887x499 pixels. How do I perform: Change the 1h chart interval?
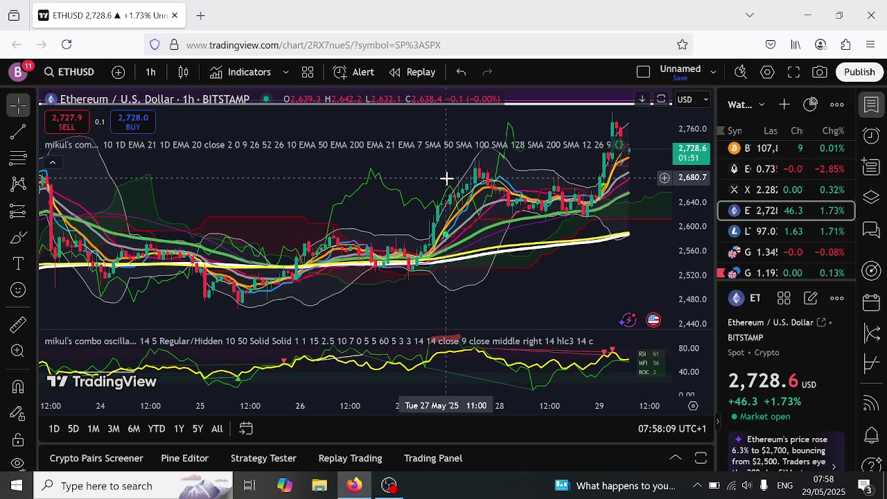(150, 72)
